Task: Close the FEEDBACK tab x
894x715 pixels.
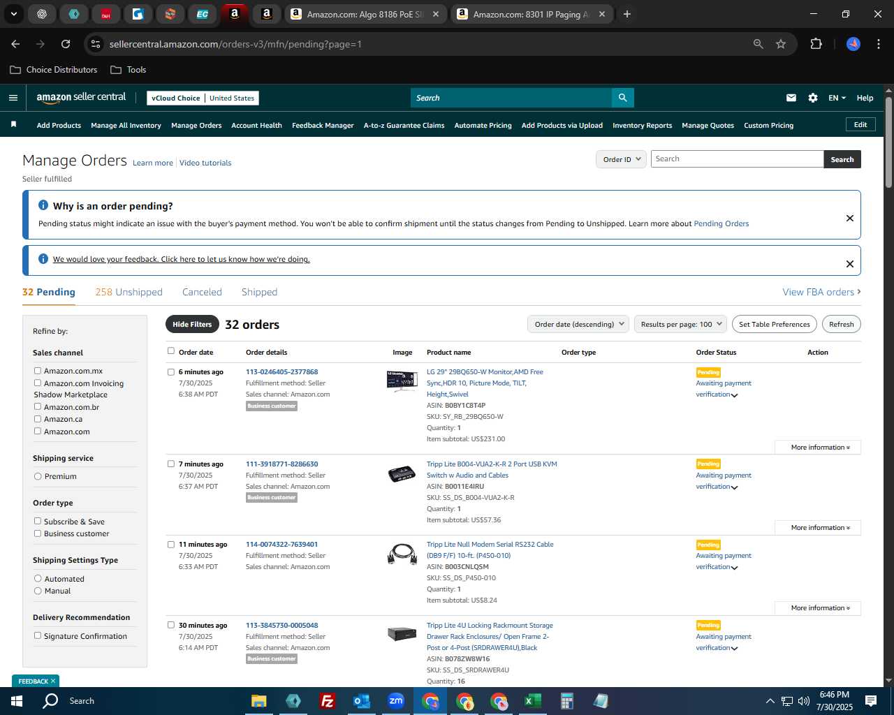Action: (53, 681)
